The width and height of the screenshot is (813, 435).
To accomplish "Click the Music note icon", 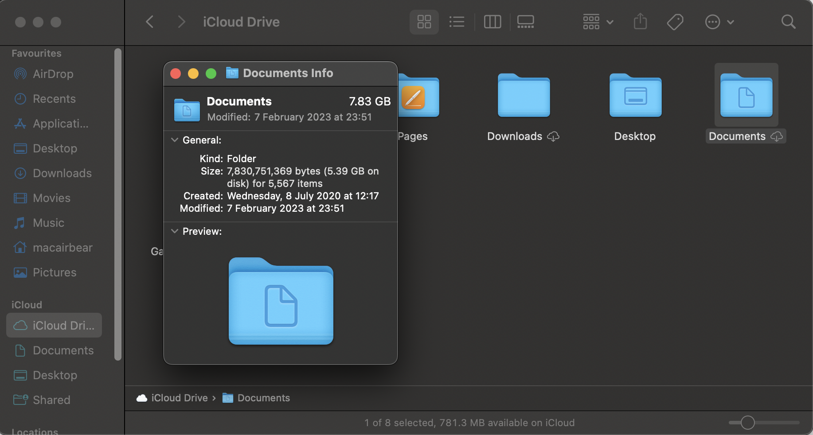I will pos(20,223).
